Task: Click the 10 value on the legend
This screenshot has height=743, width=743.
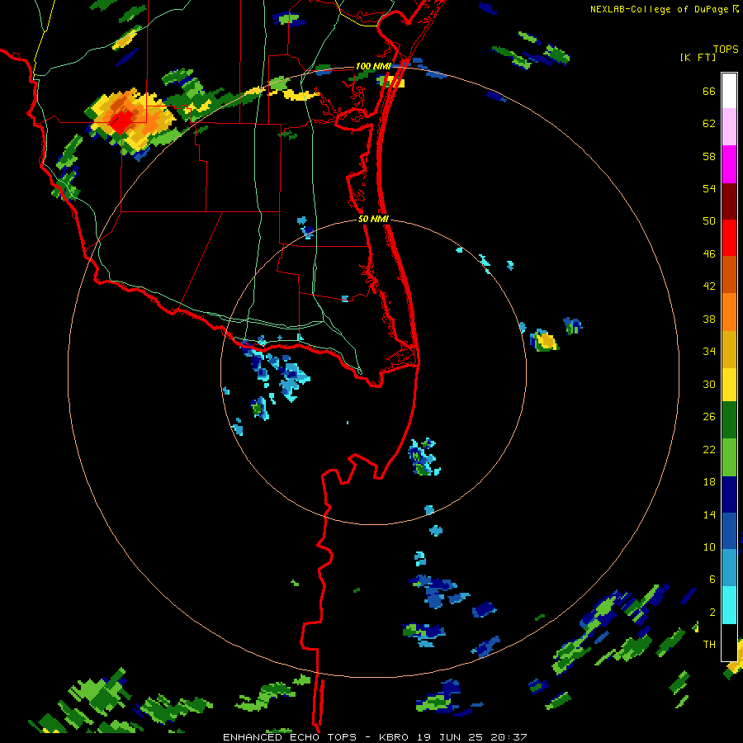Action: click(x=709, y=547)
